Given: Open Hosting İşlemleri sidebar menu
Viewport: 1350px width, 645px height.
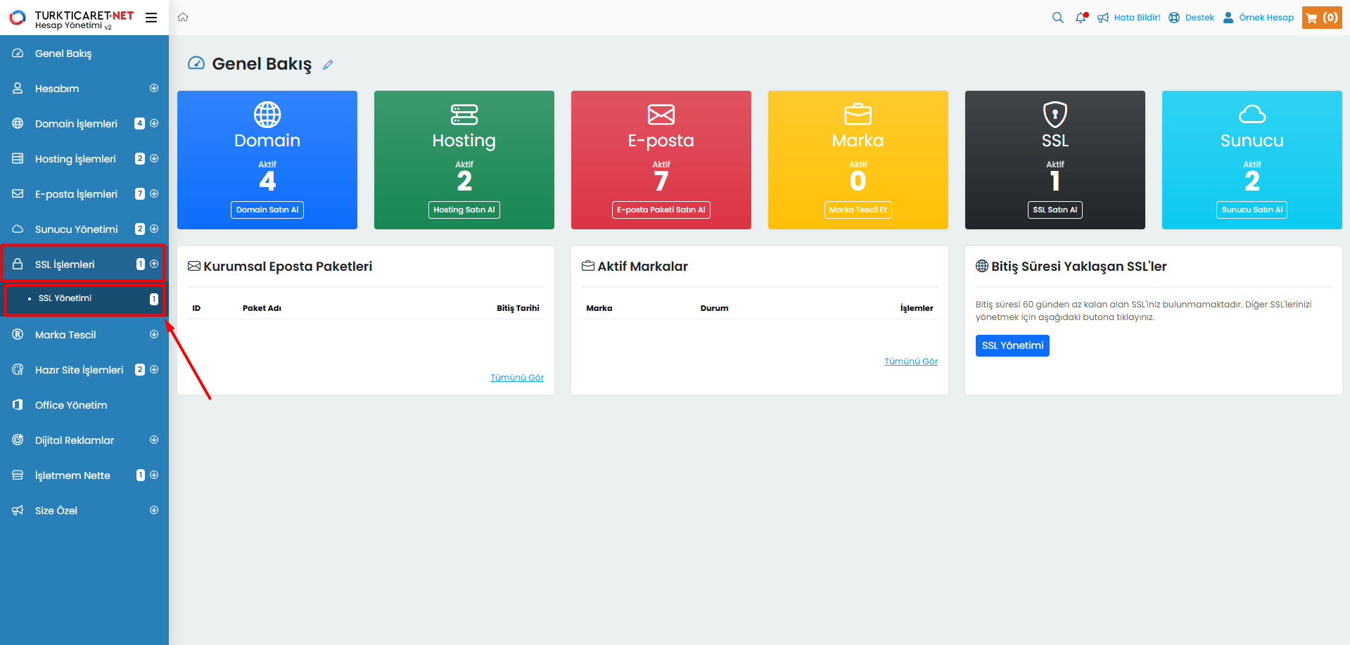Looking at the screenshot, I should click(x=84, y=159).
